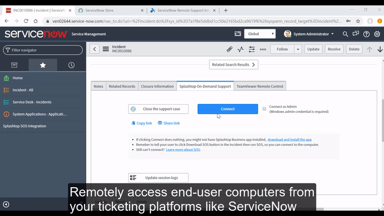This screenshot has height=216, width=384.
Task: Switch to Related Records tab
Action: (122, 86)
